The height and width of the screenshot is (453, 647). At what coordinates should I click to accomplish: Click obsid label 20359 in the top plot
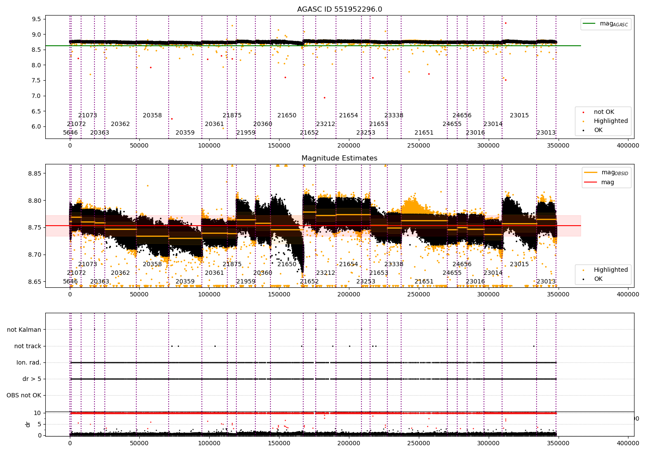pos(185,132)
